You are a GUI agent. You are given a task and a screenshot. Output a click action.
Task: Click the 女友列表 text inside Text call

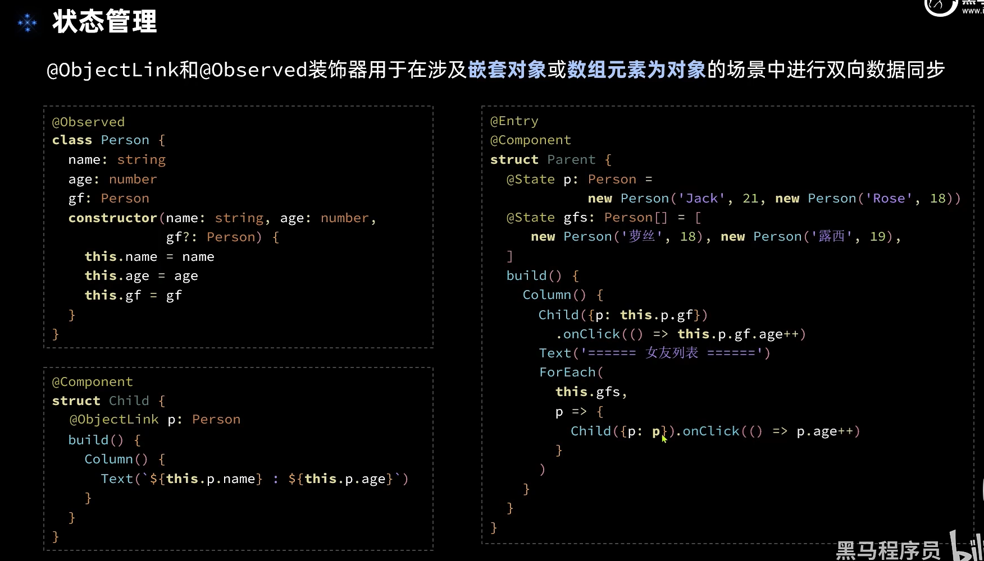[x=672, y=353]
